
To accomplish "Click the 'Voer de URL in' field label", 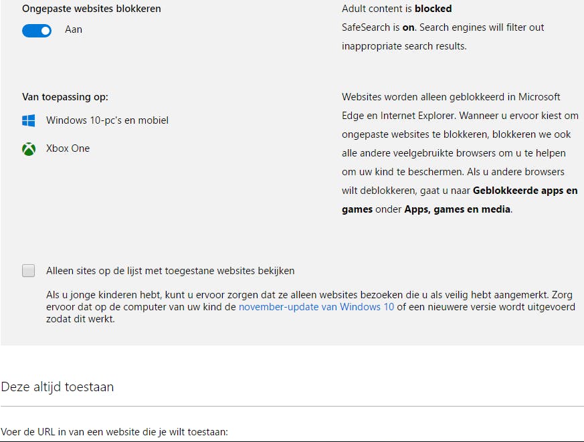I will pyautogui.click(x=114, y=432).
